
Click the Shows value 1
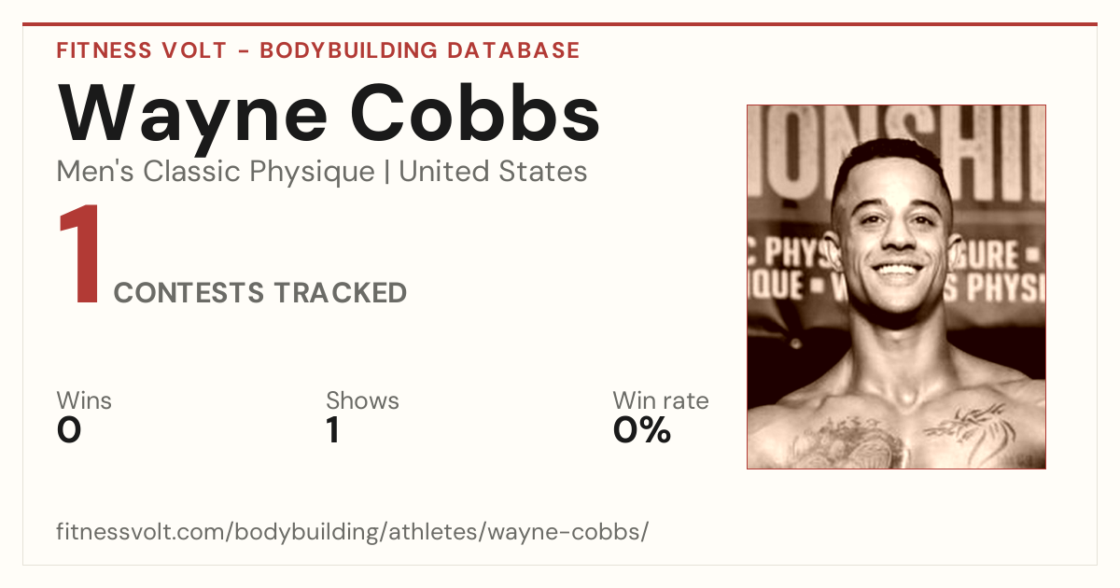click(333, 430)
